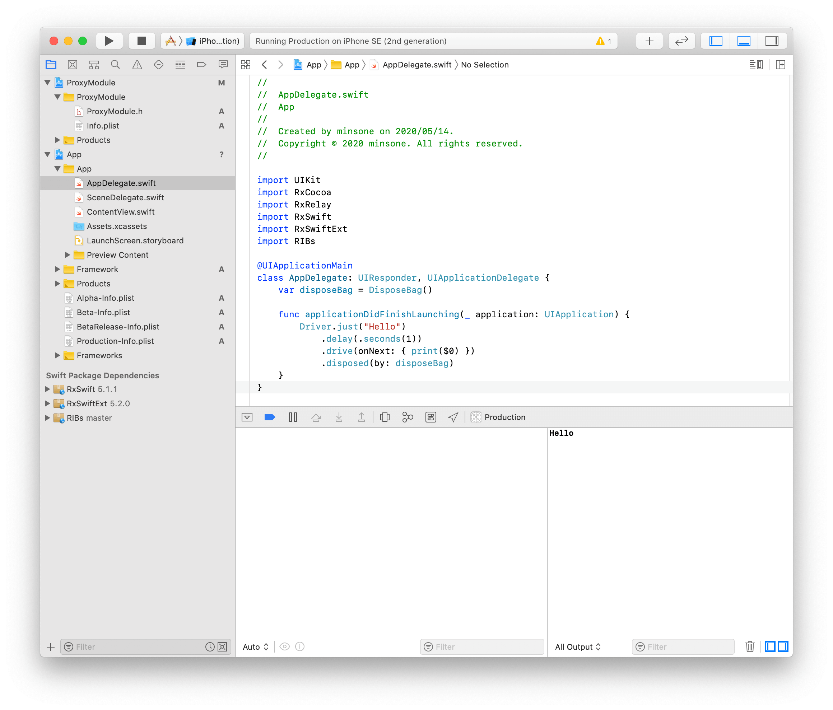The width and height of the screenshot is (833, 710).
Task: Hide the debug area with chevron button
Action: click(x=247, y=417)
